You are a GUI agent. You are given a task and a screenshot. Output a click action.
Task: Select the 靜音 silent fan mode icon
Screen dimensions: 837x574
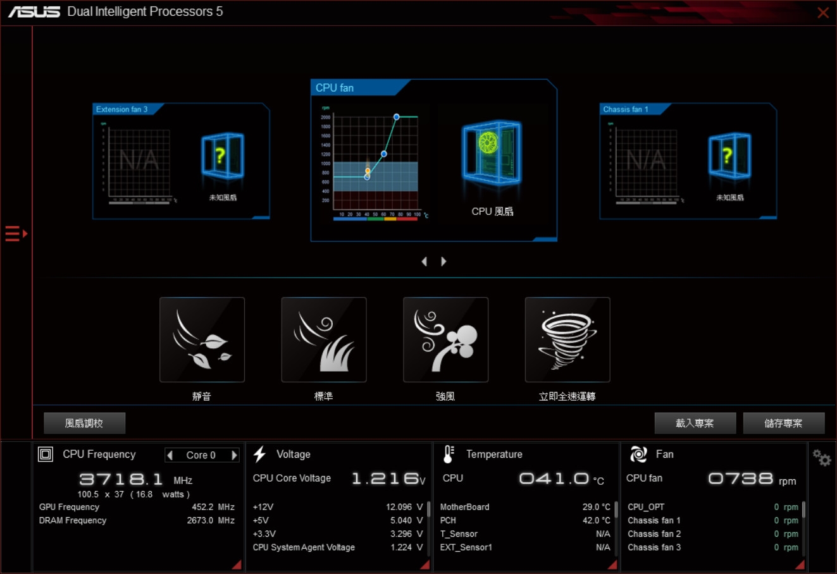click(x=202, y=339)
